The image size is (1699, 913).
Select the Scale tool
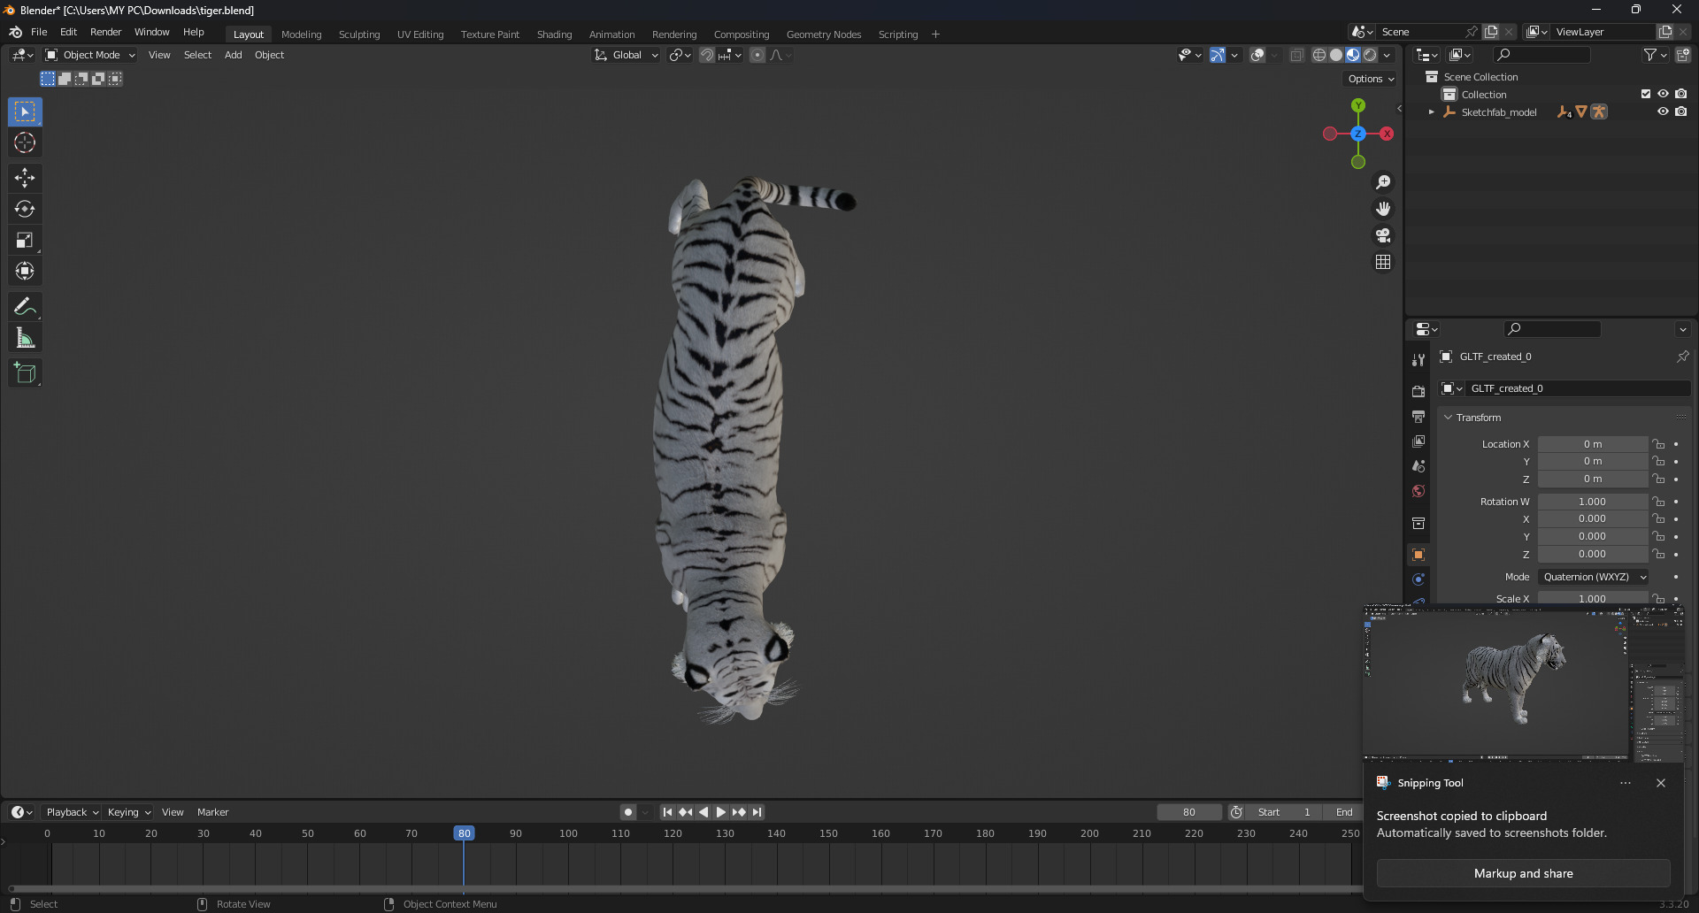25,240
